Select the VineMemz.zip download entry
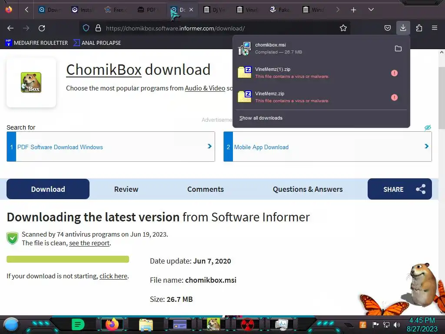This screenshot has width=445, height=334. coord(312,97)
